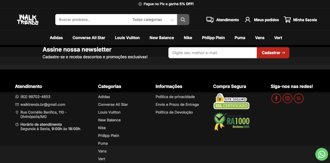330x163 pixels.
Task: Click the Rua Cornélio Benfica address text
Action: [x=44, y=114]
